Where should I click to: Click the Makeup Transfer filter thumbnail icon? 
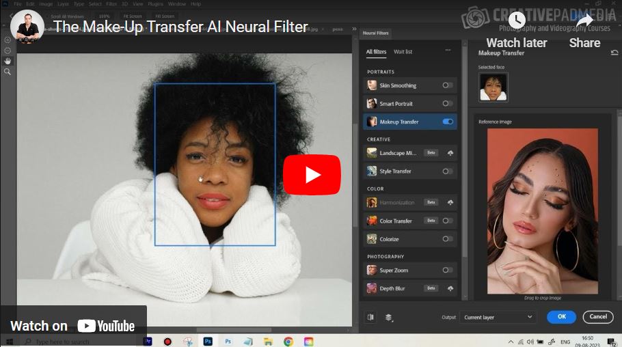click(x=372, y=122)
